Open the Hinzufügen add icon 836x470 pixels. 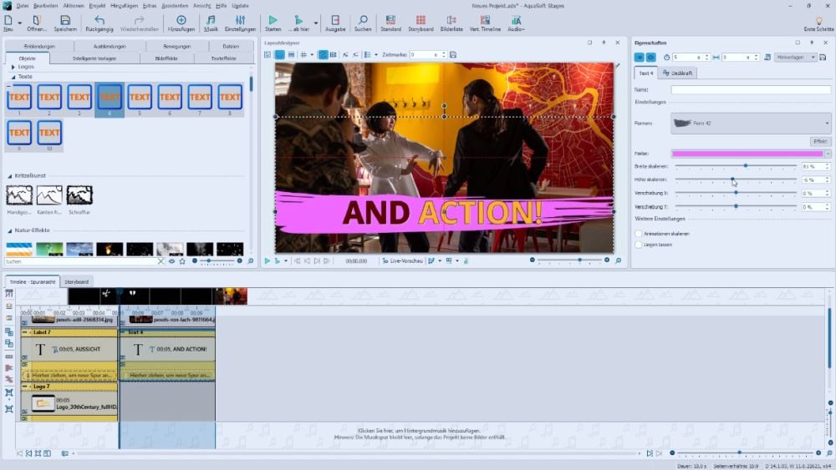click(181, 20)
